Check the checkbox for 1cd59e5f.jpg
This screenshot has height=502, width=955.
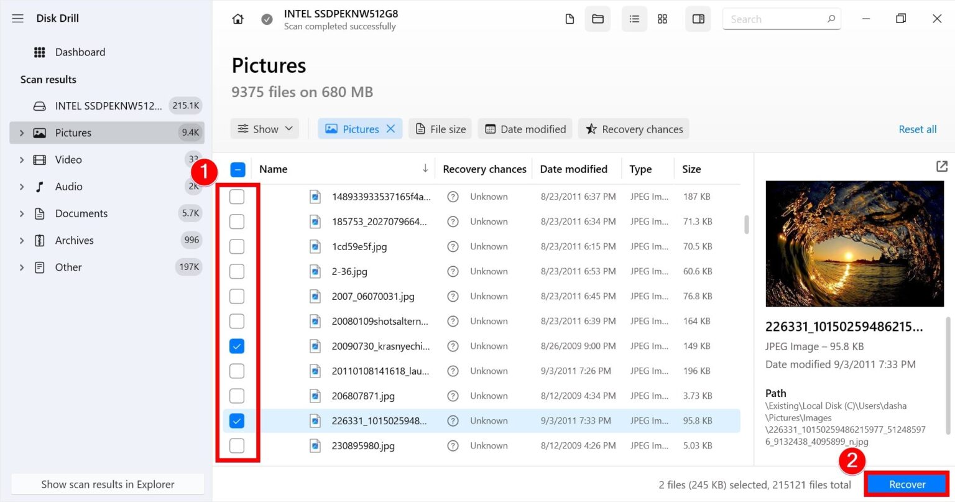[237, 246]
